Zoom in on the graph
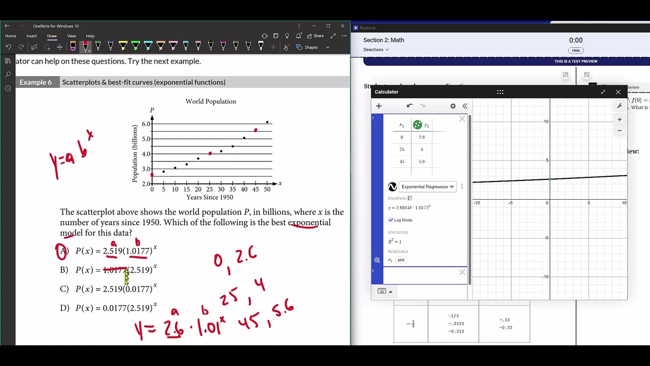Screen dimensions: 650x366 click(620, 119)
